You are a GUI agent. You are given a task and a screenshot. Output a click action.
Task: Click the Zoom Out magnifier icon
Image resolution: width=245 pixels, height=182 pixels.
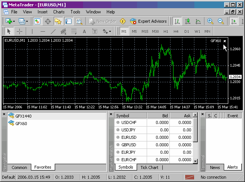221,21
